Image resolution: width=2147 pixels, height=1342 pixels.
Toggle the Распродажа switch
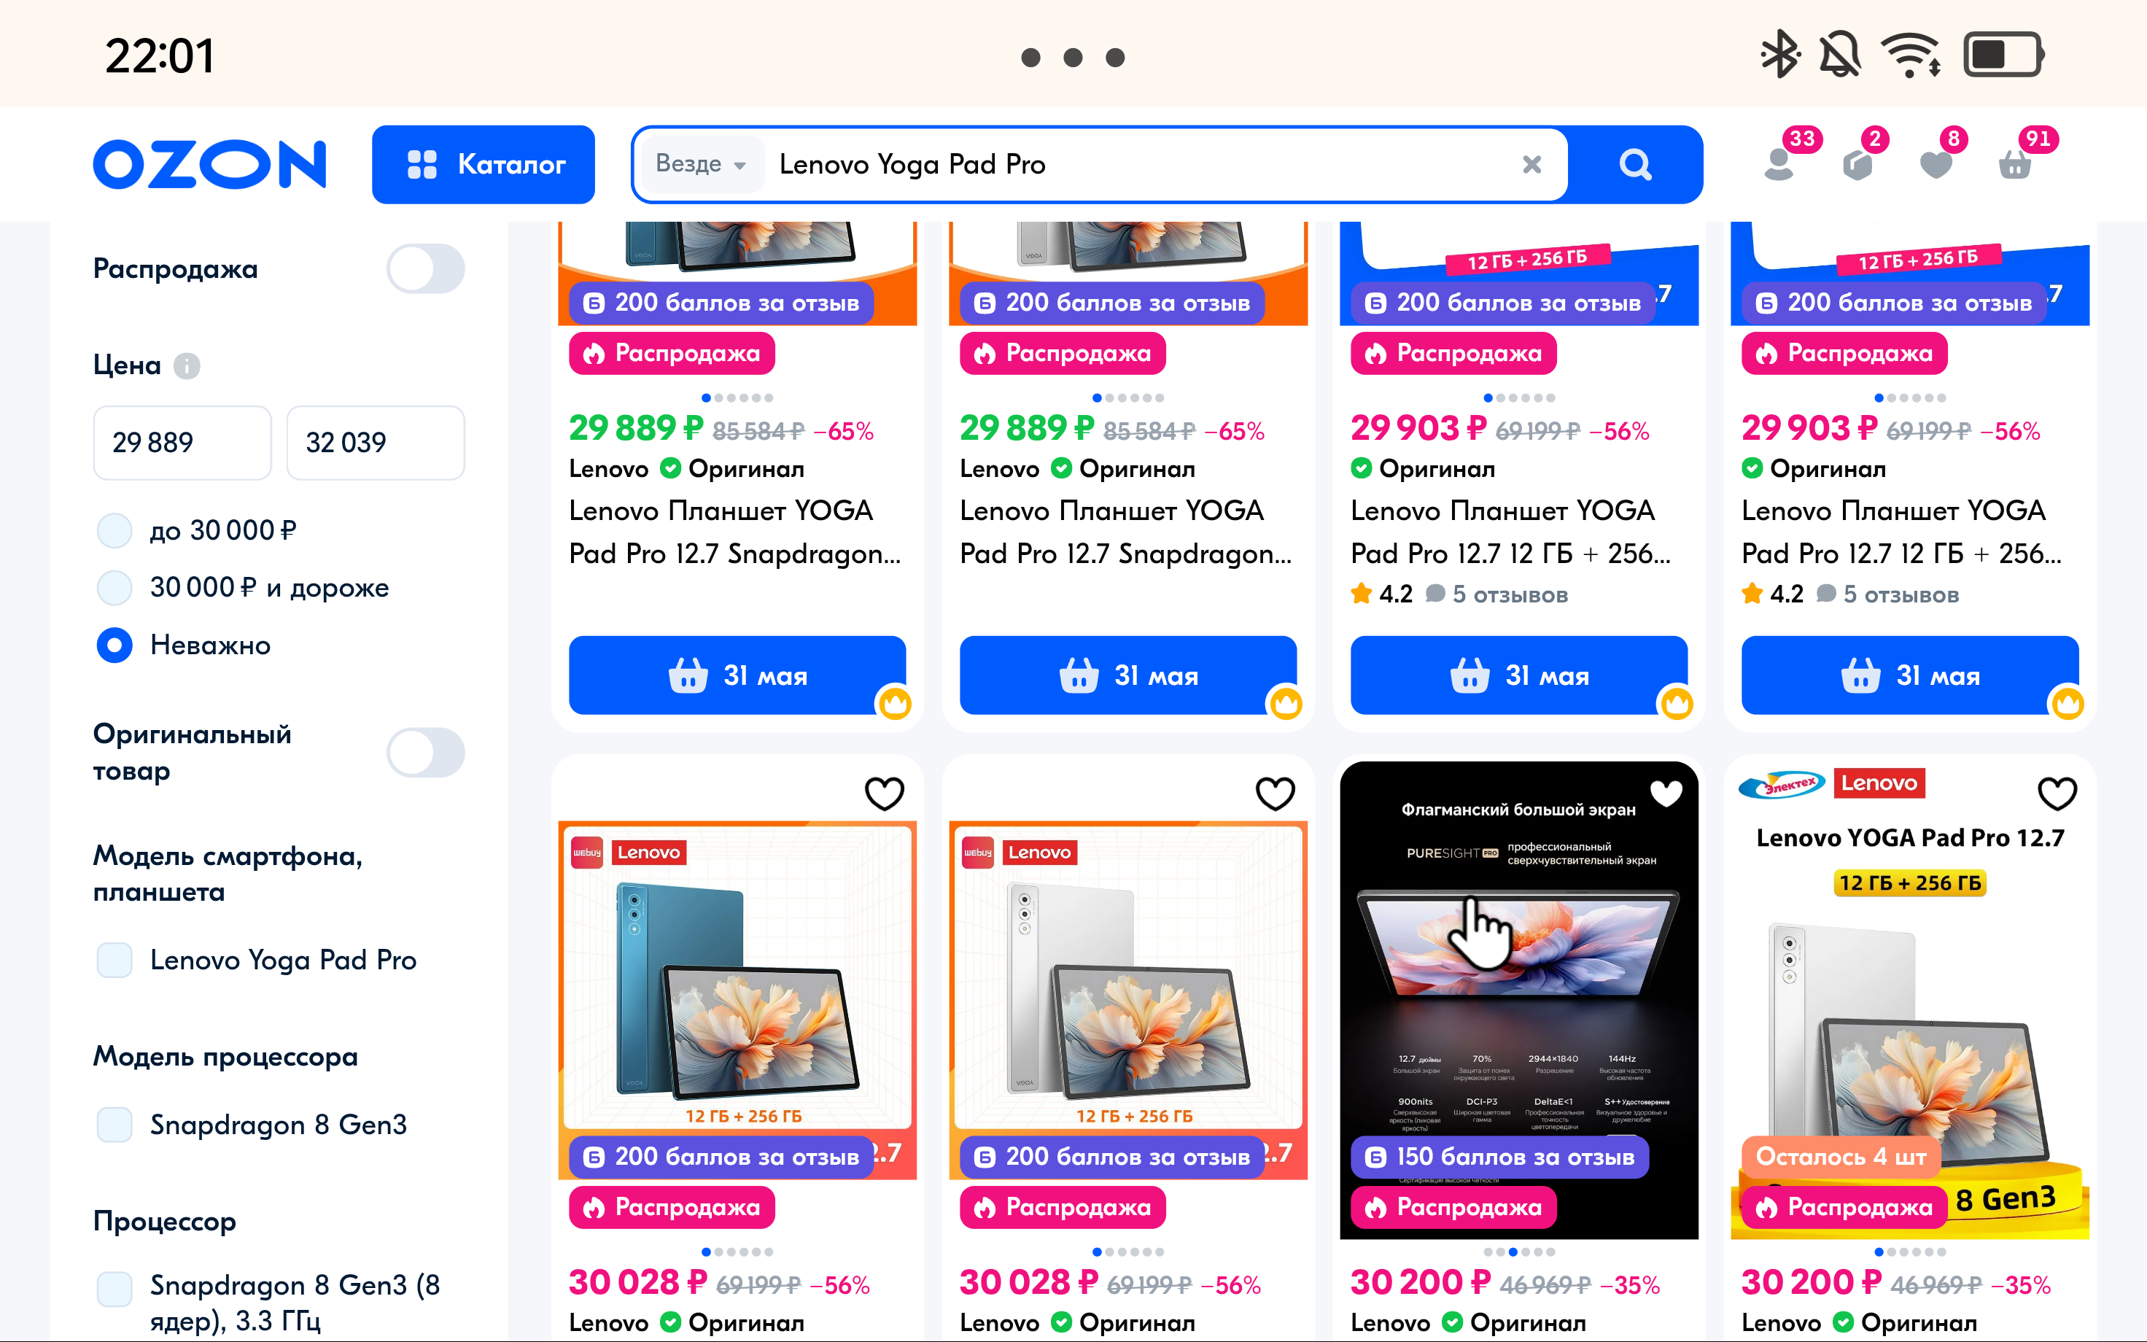coord(425,268)
